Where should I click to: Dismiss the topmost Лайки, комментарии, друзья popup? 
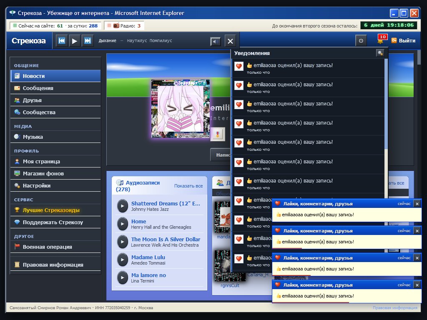tap(417, 203)
